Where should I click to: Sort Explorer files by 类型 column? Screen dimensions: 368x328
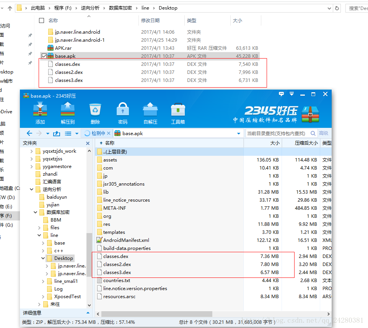coord(207,20)
